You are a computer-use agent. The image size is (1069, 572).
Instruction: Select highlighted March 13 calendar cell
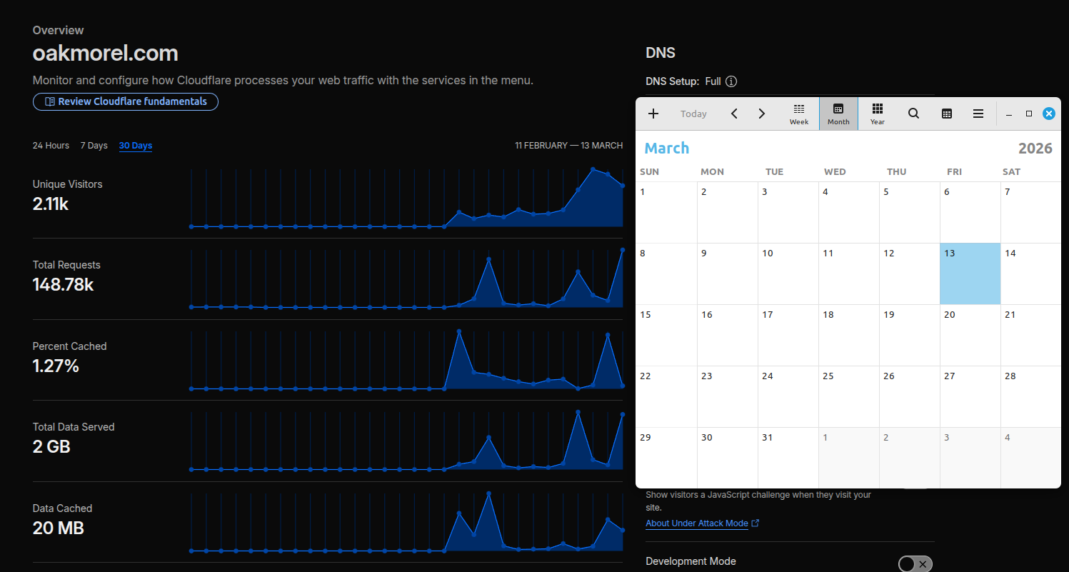[970, 274]
